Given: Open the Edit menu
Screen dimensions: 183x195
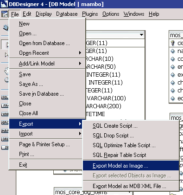Looking at the screenshot, I should tap(27, 14).
